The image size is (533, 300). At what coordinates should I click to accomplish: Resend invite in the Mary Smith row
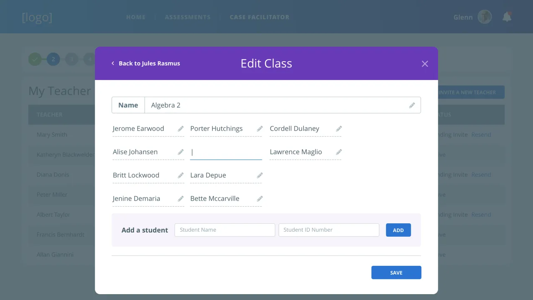[x=481, y=135]
